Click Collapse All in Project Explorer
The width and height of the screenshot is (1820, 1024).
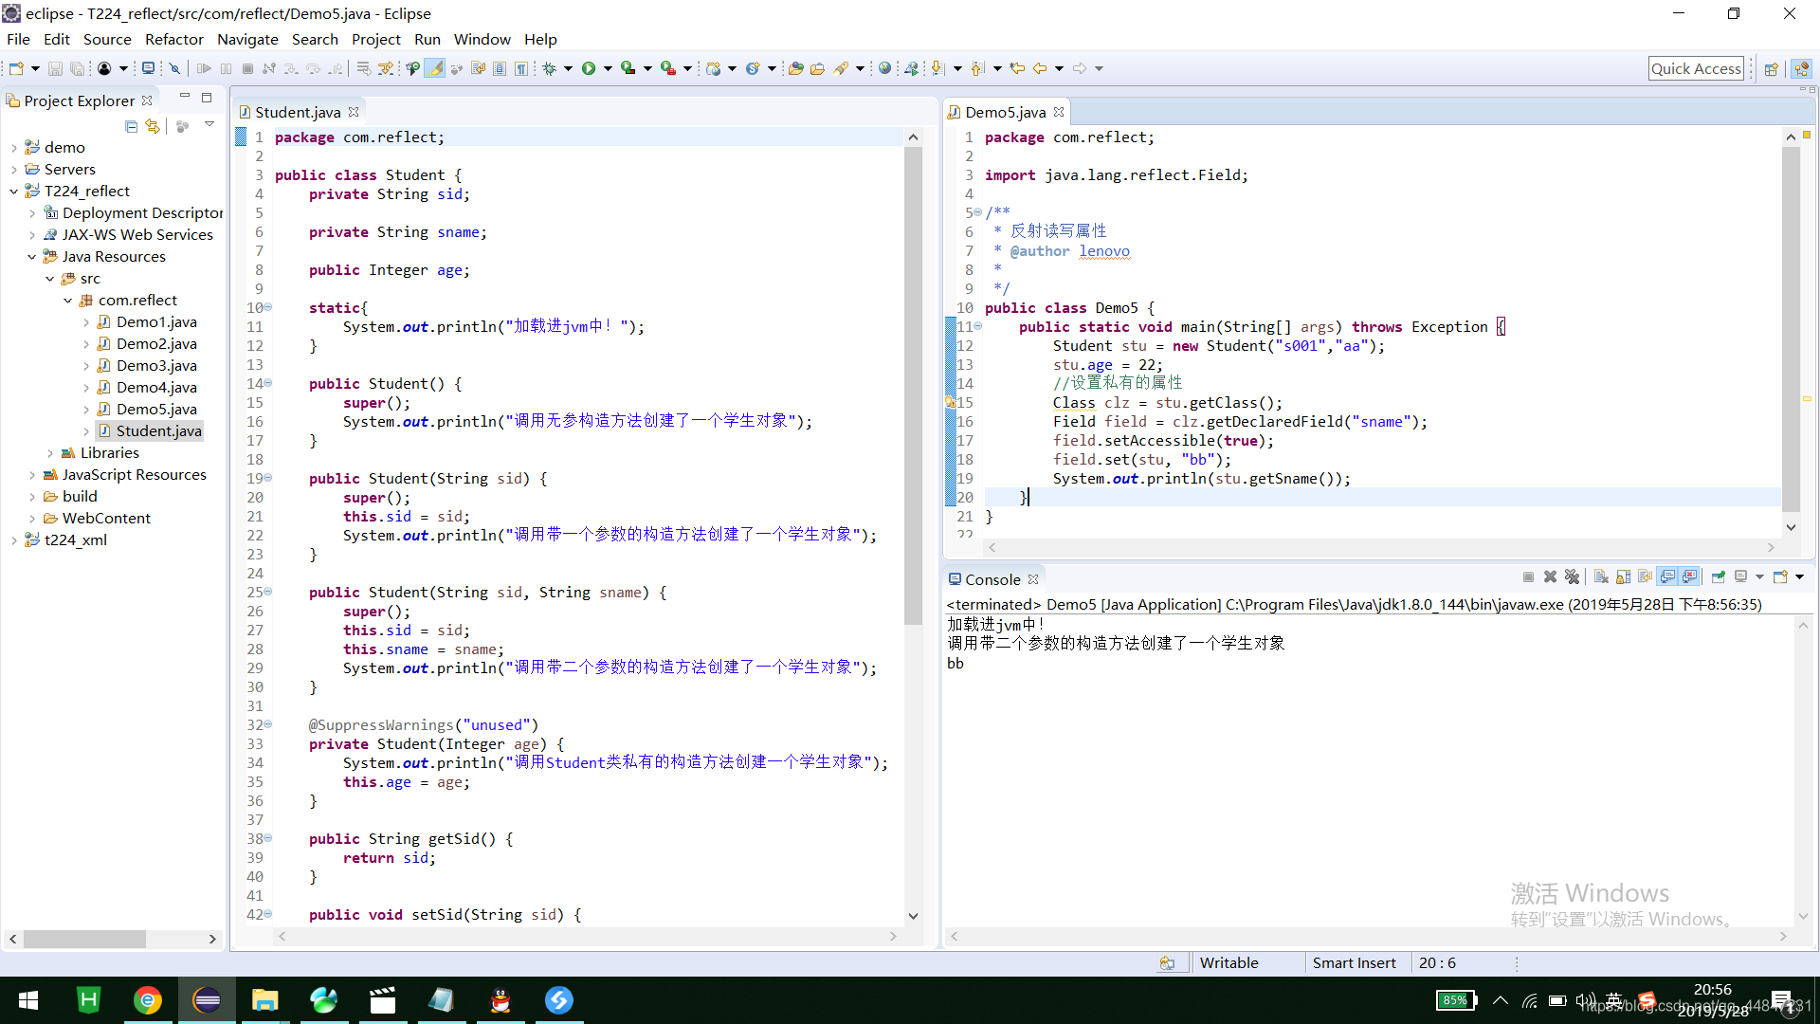(x=131, y=126)
